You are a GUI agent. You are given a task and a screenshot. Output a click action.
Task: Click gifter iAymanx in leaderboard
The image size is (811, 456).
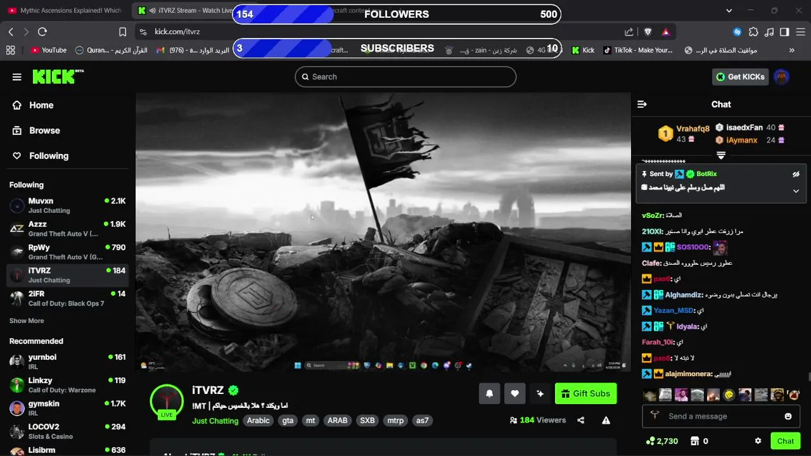tap(741, 140)
